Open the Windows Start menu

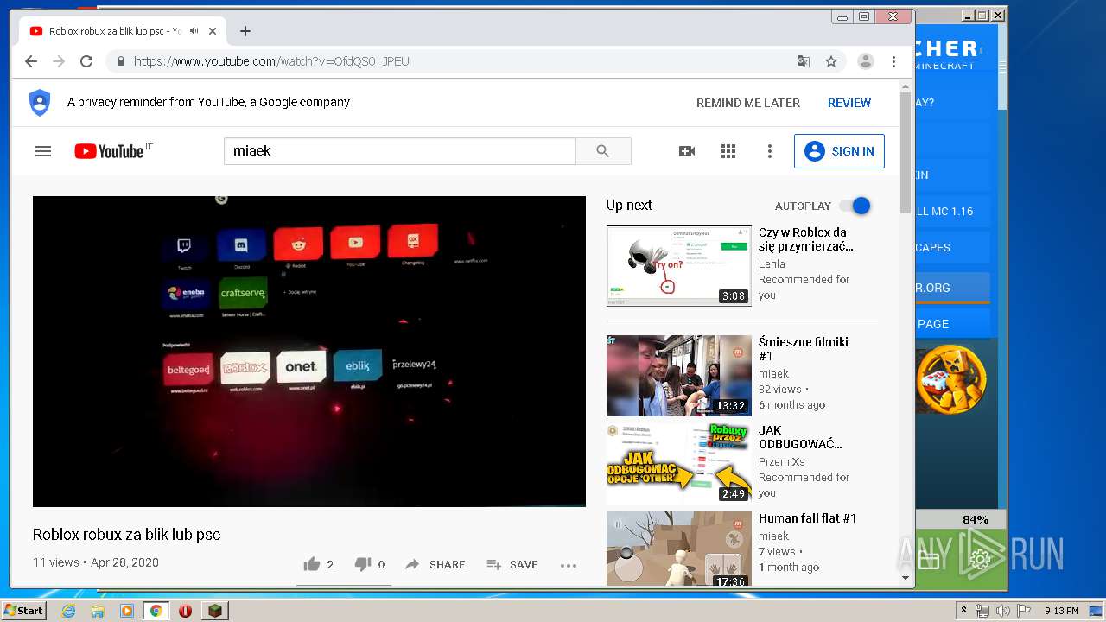point(24,610)
